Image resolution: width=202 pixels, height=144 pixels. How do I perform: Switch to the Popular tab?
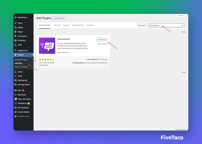(66, 25)
